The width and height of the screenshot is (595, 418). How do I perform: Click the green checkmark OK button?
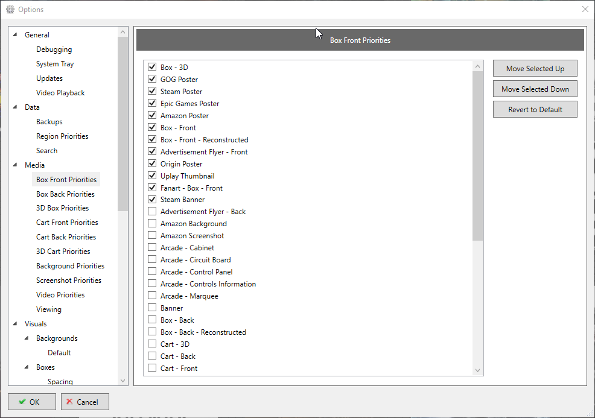[x=32, y=402]
